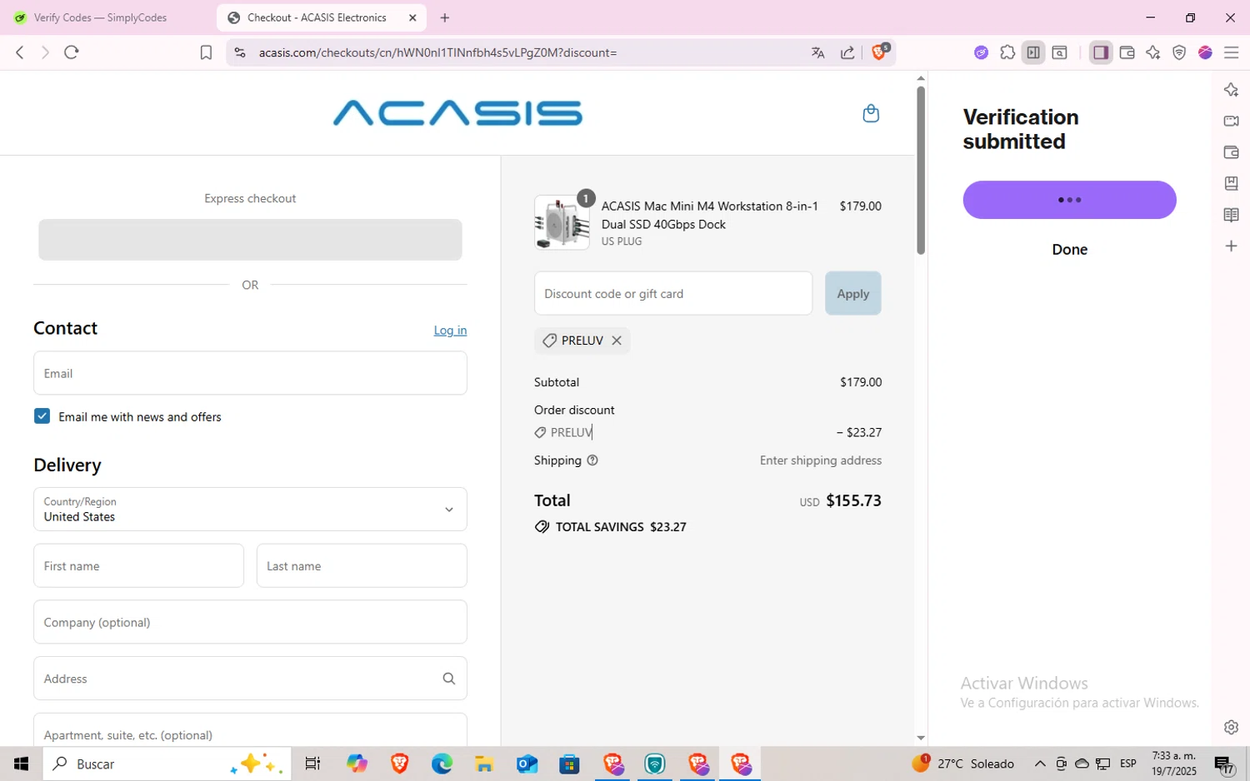Image resolution: width=1250 pixels, height=781 pixels.
Task: Click the Buscar taskbar search box
Action: point(167,764)
